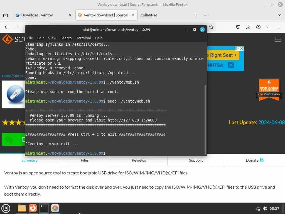Viewport: 285px width, 214px height.
Task: Open the Support tab
Action: pos(196,160)
